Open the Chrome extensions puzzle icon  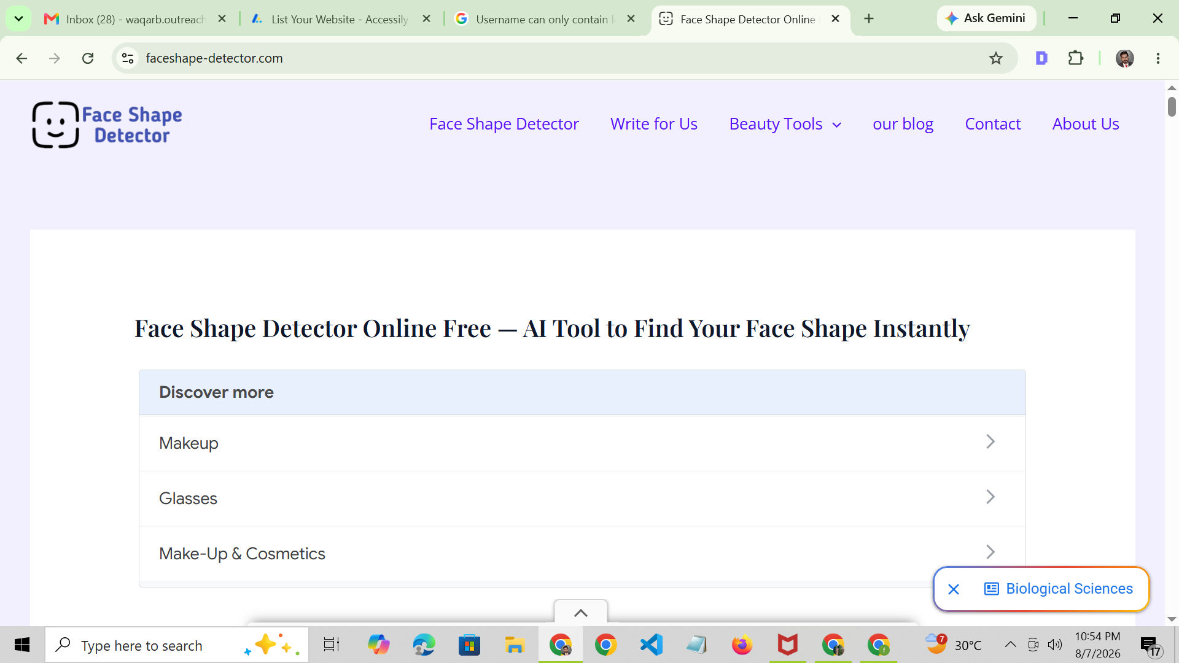pos(1075,58)
